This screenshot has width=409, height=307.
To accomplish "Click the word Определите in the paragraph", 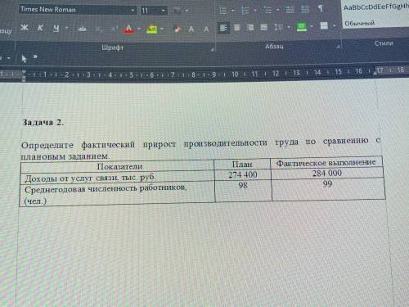I will tap(47, 145).
